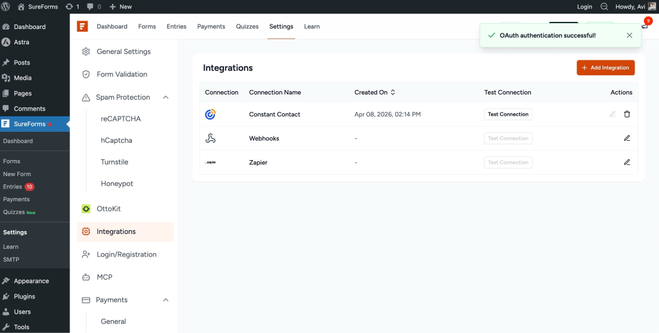Sort by the Created On column

click(375, 93)
